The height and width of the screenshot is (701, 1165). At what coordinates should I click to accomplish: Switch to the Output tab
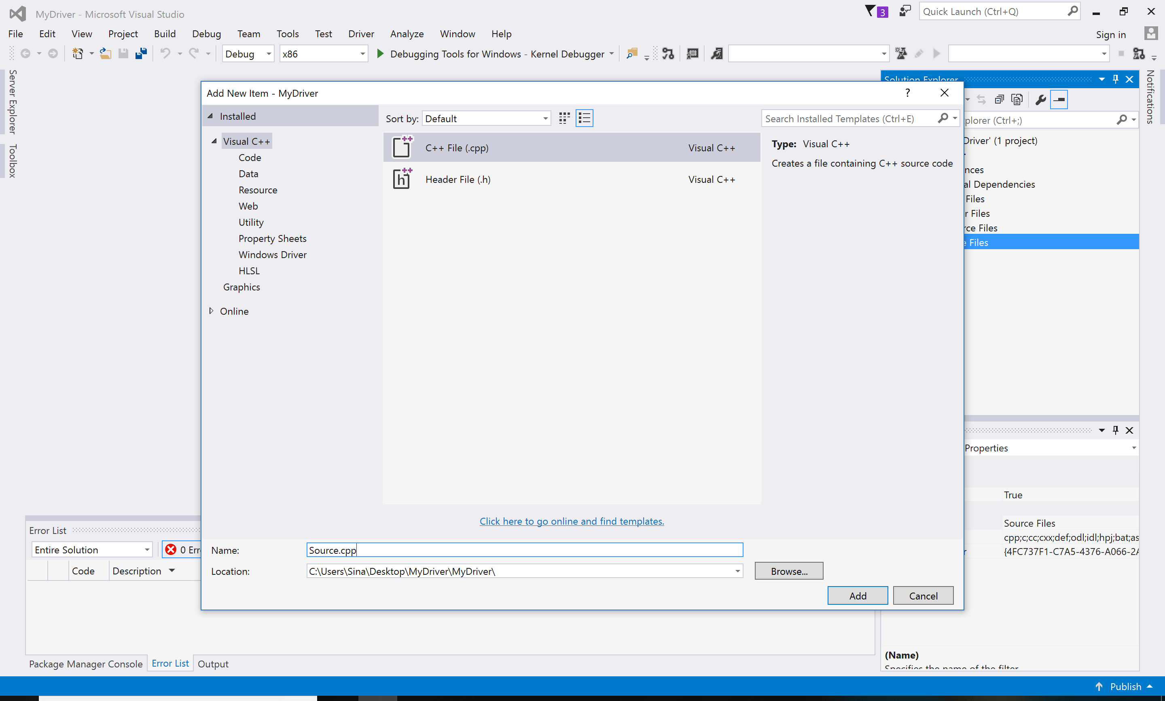pyautogui.click(x=212, y=664)
